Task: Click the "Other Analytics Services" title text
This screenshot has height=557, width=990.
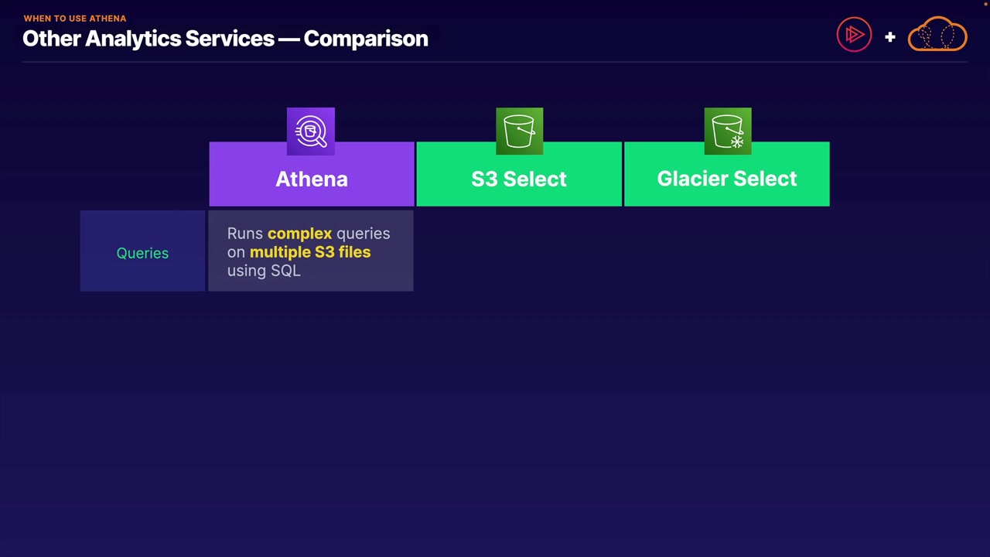Action: pos(148,39)
